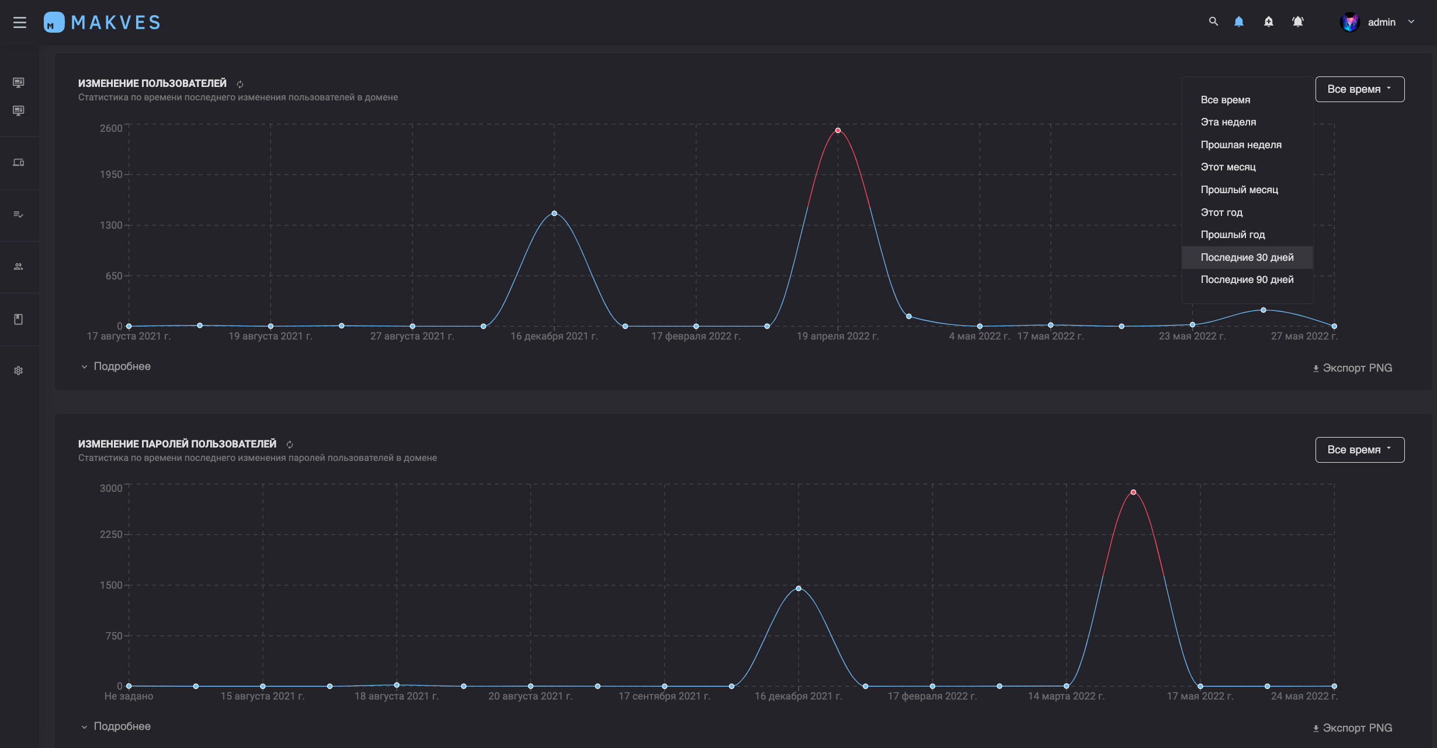Screen dimensions: 1437x748
Task: Click the users chart point at 16 декабря 2021
Action: click(x=554, y=214)
